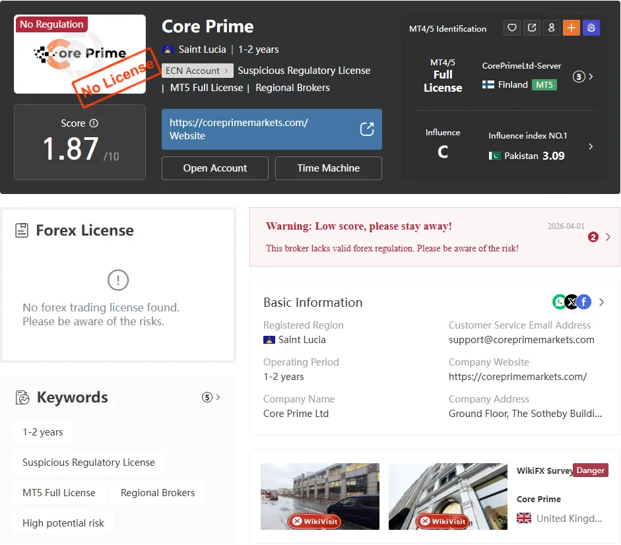Click the WhatsApp social icon
The width and height of the screenshot is (621, 545).
coord(559,302)
